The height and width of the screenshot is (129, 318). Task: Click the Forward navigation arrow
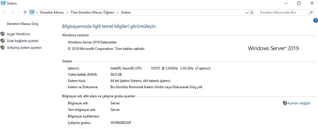[x=12, y=12]
